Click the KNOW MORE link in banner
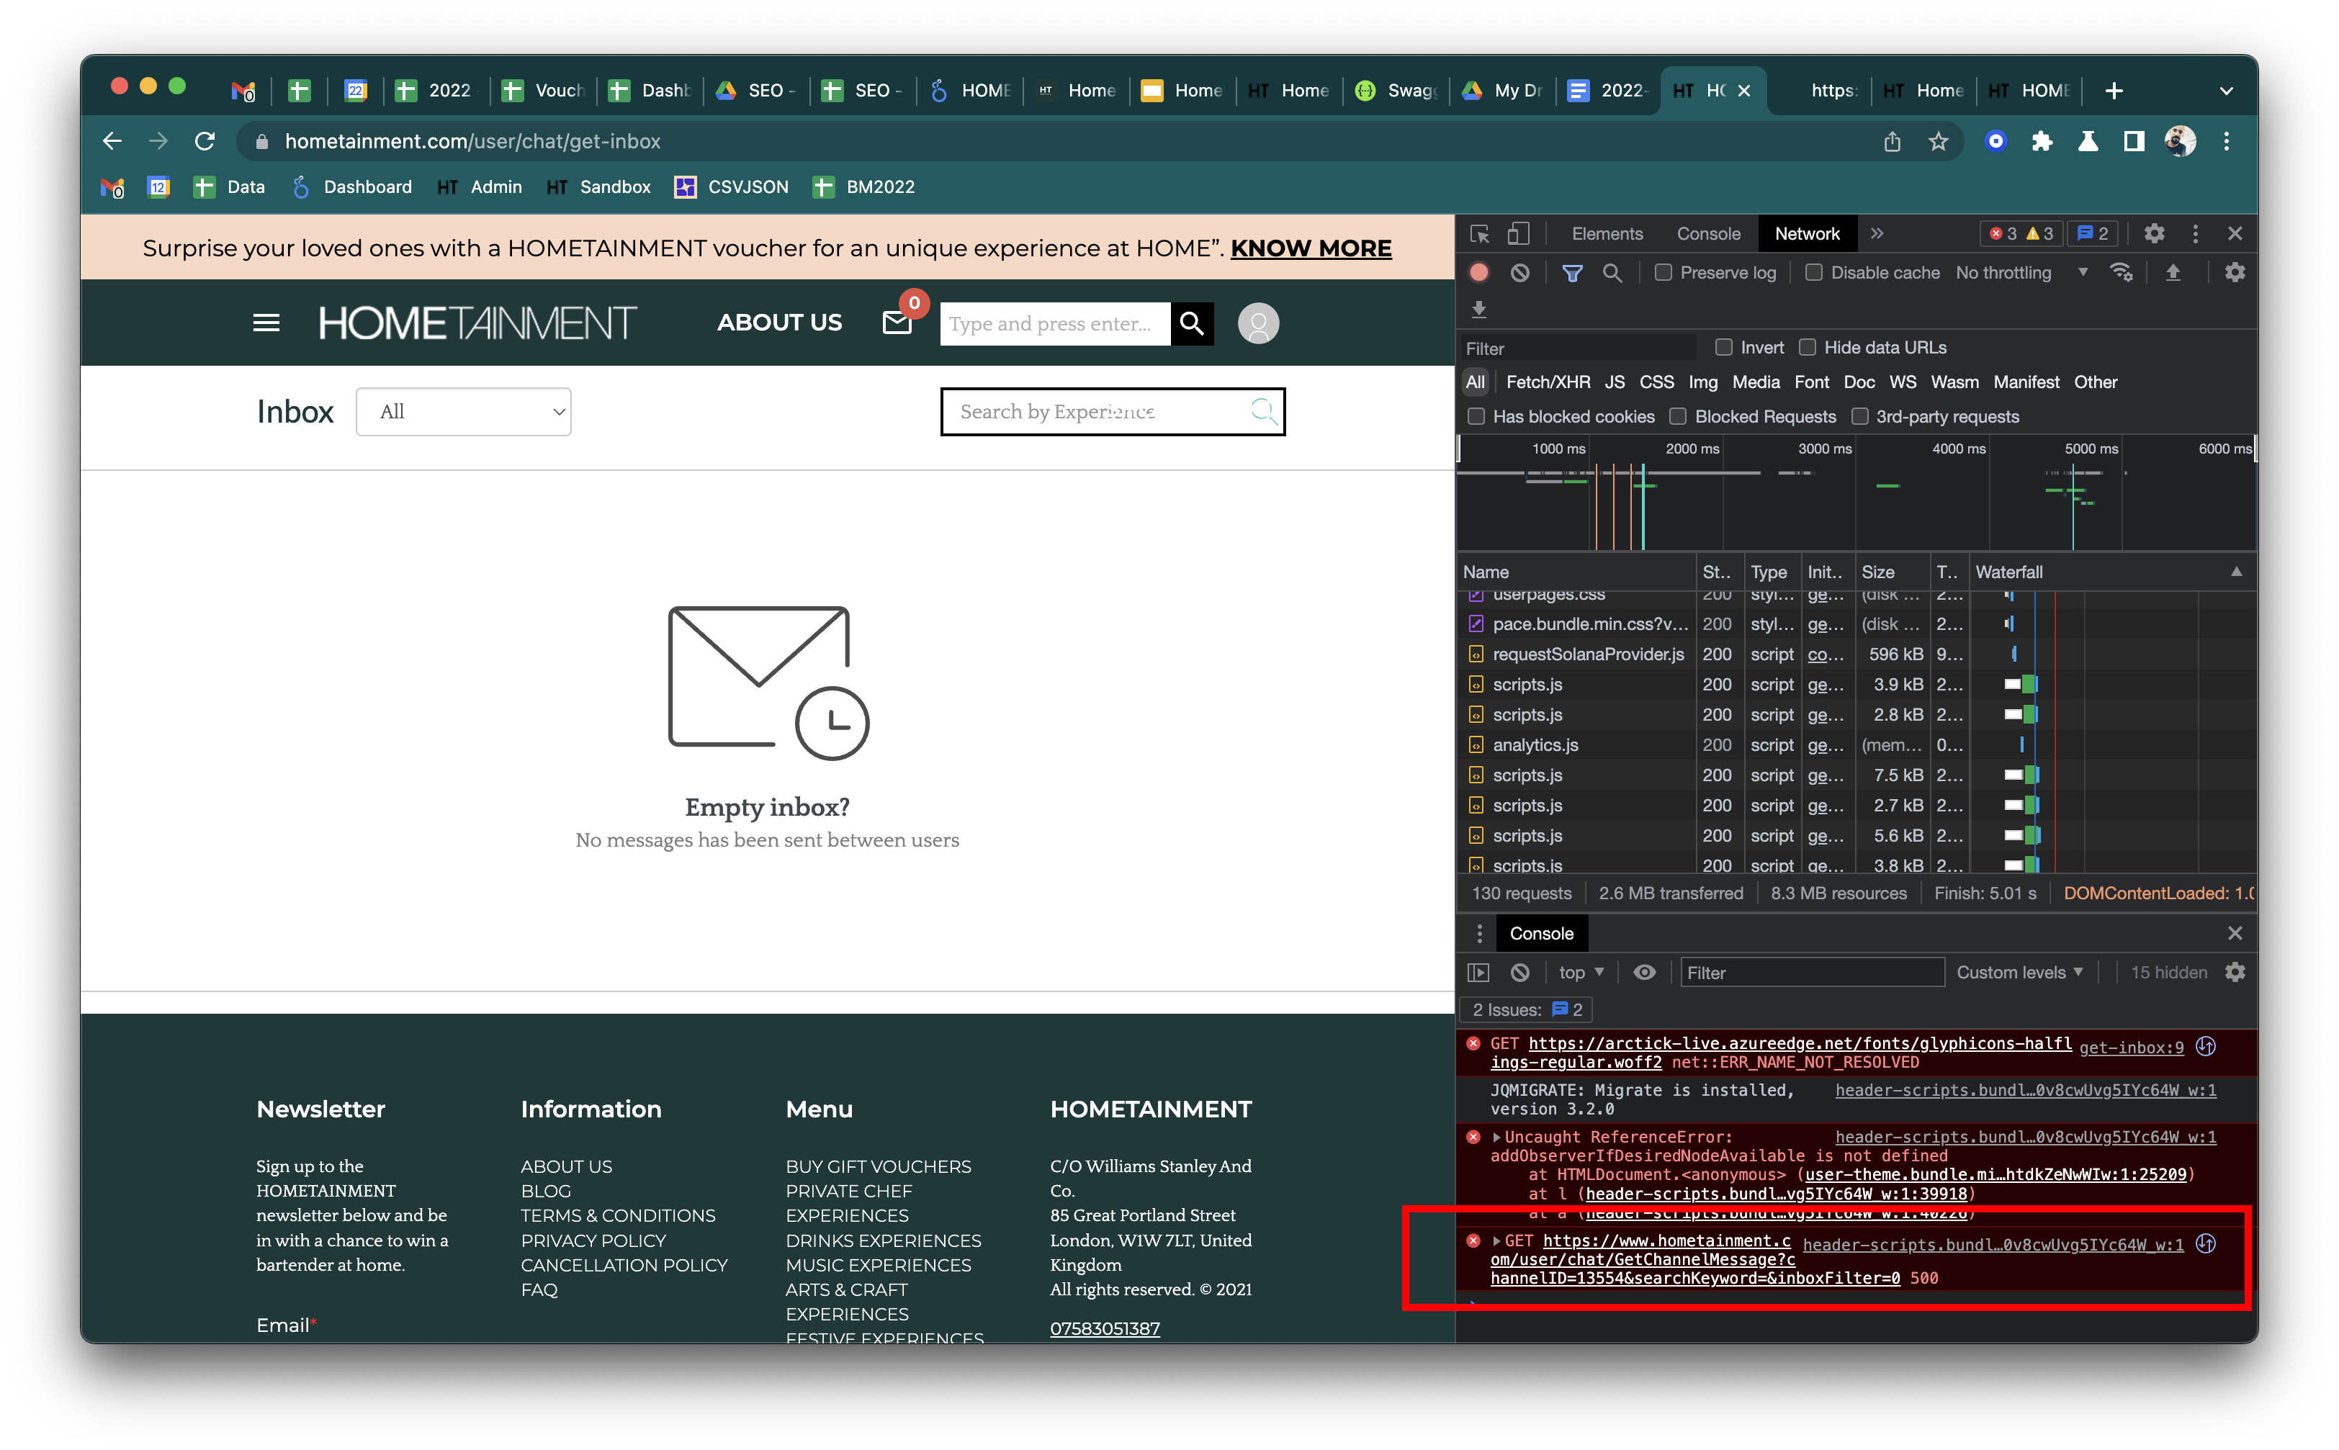The image size is (2339, 1450). (1310, 248)
